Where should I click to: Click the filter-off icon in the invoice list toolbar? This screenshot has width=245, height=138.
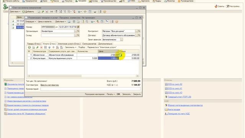74,11
